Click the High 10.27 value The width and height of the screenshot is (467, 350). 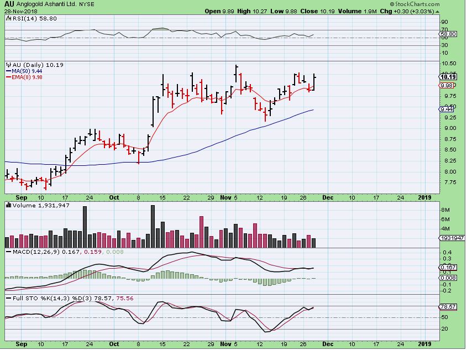(x=253, y=11)
